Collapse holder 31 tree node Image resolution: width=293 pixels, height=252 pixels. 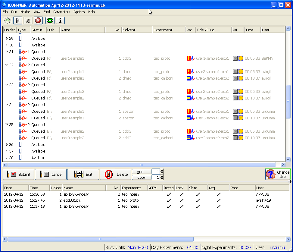coord(7,52)
